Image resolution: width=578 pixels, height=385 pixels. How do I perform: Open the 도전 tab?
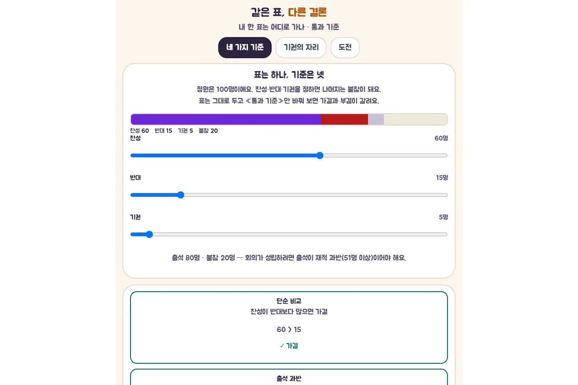pyautogui.click(x=345, y=48)
